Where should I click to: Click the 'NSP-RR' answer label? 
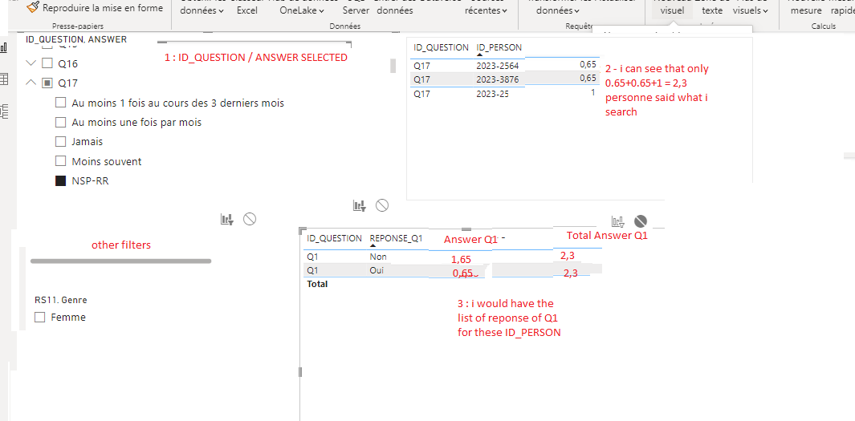pos(90,180)
